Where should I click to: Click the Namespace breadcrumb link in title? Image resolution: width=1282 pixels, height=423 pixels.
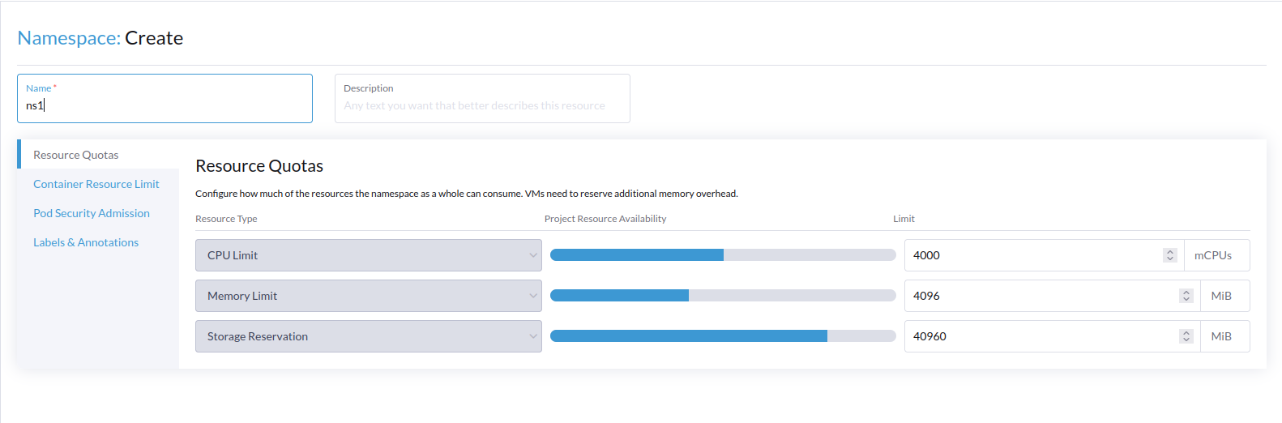pos(68,38)
